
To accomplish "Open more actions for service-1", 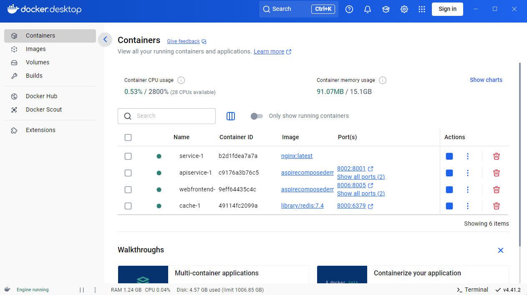I will (468, 156).
